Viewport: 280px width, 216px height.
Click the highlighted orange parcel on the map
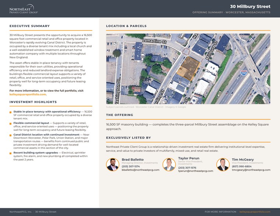(x=189, y=68)
